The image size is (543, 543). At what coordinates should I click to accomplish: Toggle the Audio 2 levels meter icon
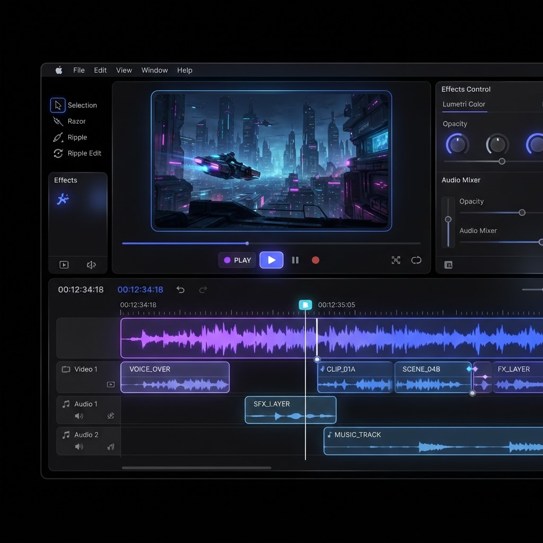111,446
